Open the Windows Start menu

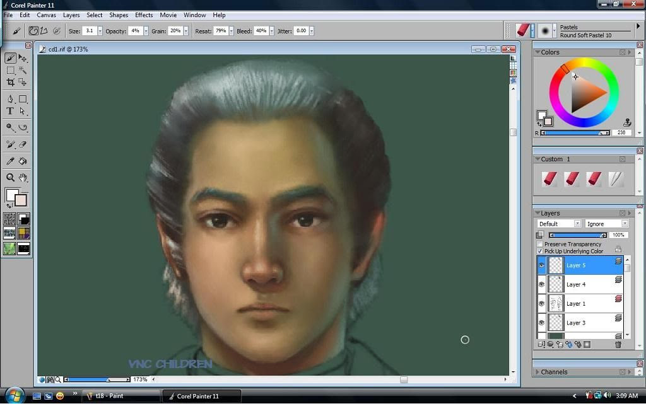[x=15, y=395]
